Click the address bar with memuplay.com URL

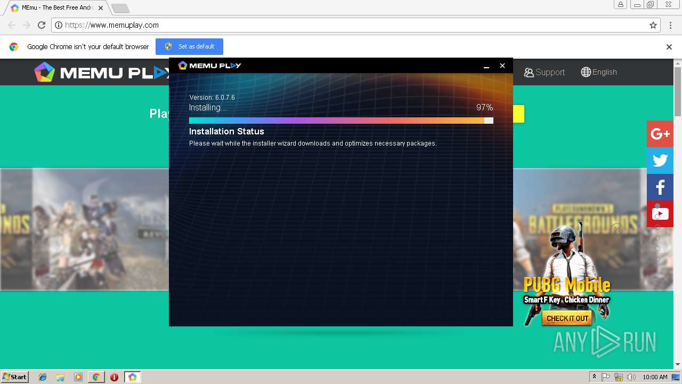(x=356, y=25)
